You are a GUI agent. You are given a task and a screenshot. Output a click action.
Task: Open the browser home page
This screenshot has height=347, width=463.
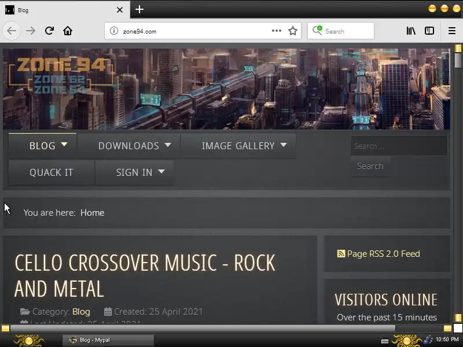point(68,31)
